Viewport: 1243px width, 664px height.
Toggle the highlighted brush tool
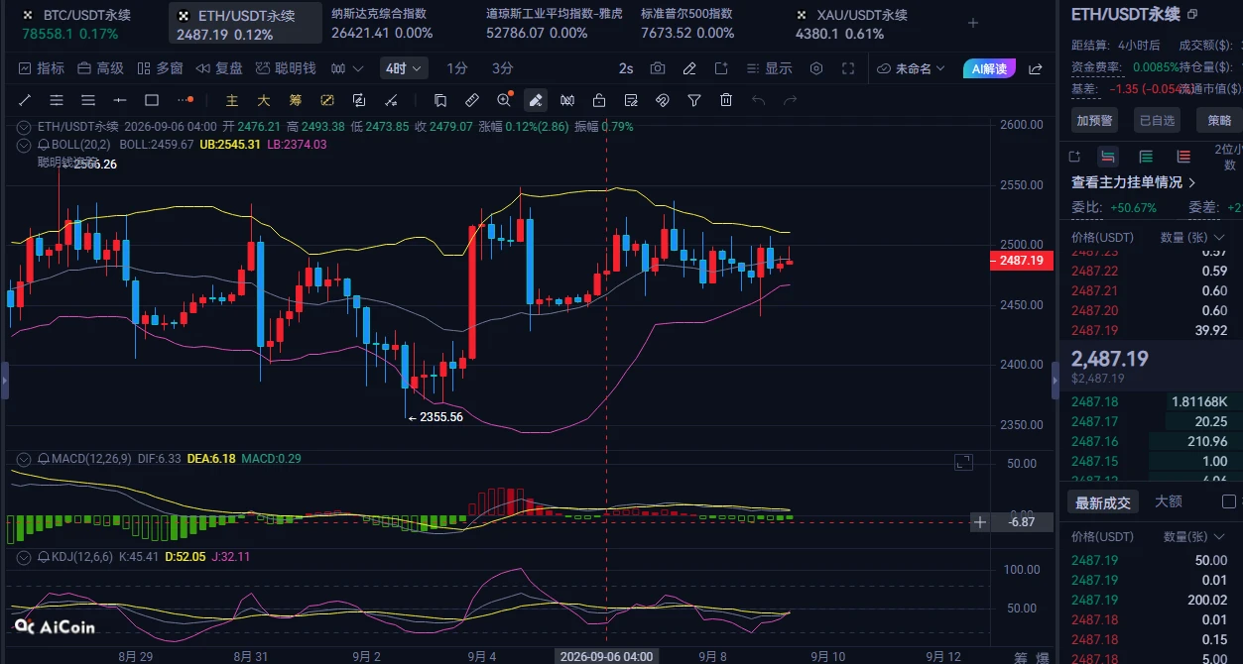tap(536, 100)
